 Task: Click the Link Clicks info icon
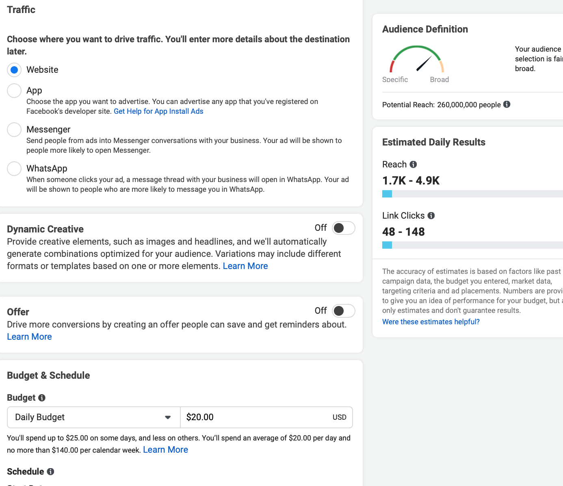click(431, 215)
